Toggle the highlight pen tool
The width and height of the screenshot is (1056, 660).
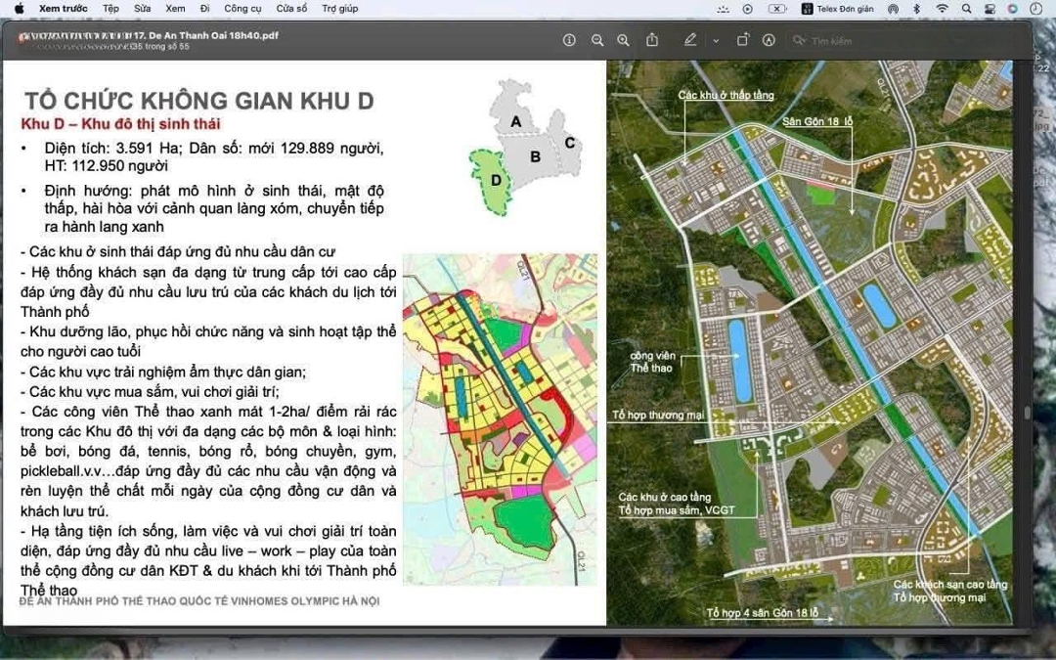pyautogui.click(x=691, y=40)
